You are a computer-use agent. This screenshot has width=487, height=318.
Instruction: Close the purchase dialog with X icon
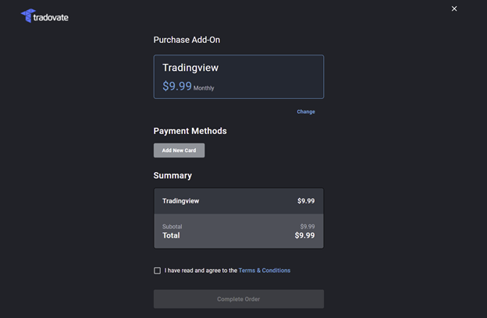point(454,9)
